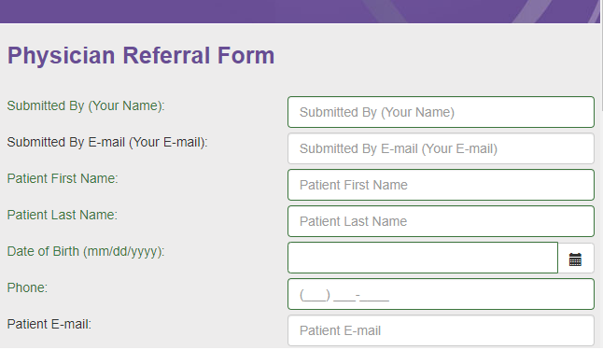
Task: Focus the empty Date of Birth input
Action: (423, 258)
